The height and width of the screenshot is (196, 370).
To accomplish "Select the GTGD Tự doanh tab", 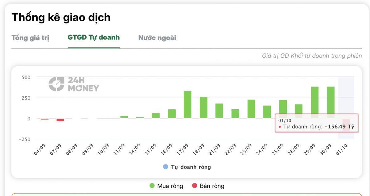I will [x=94, y=38].
